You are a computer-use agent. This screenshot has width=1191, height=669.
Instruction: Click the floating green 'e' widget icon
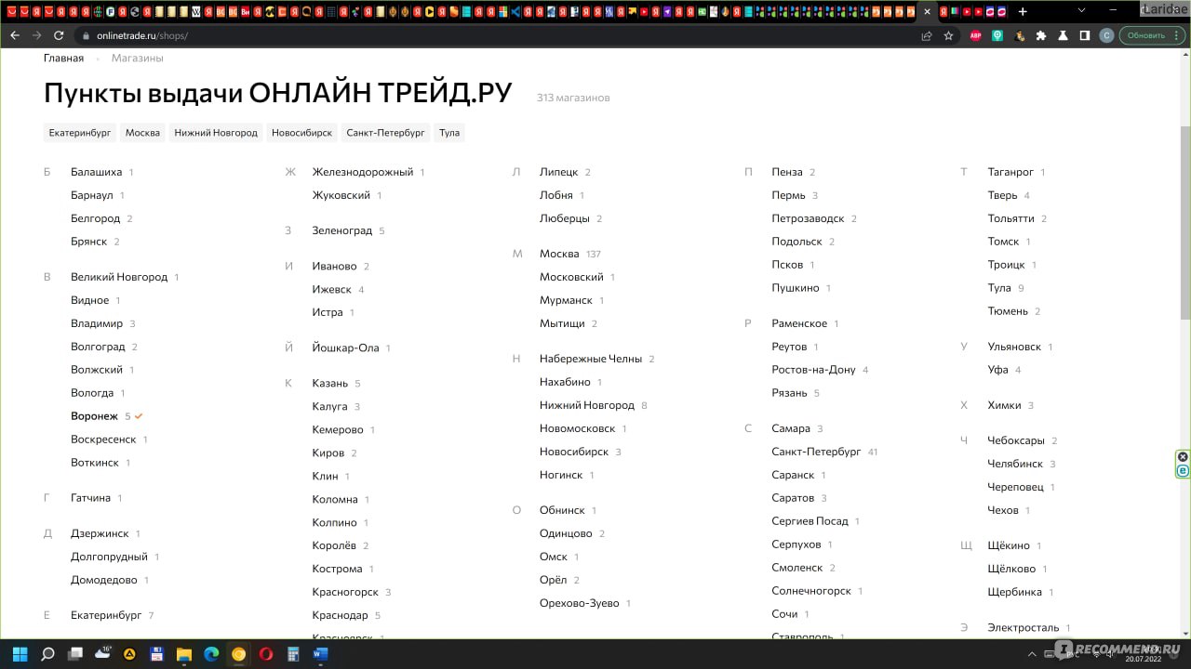click(1183, 471)
